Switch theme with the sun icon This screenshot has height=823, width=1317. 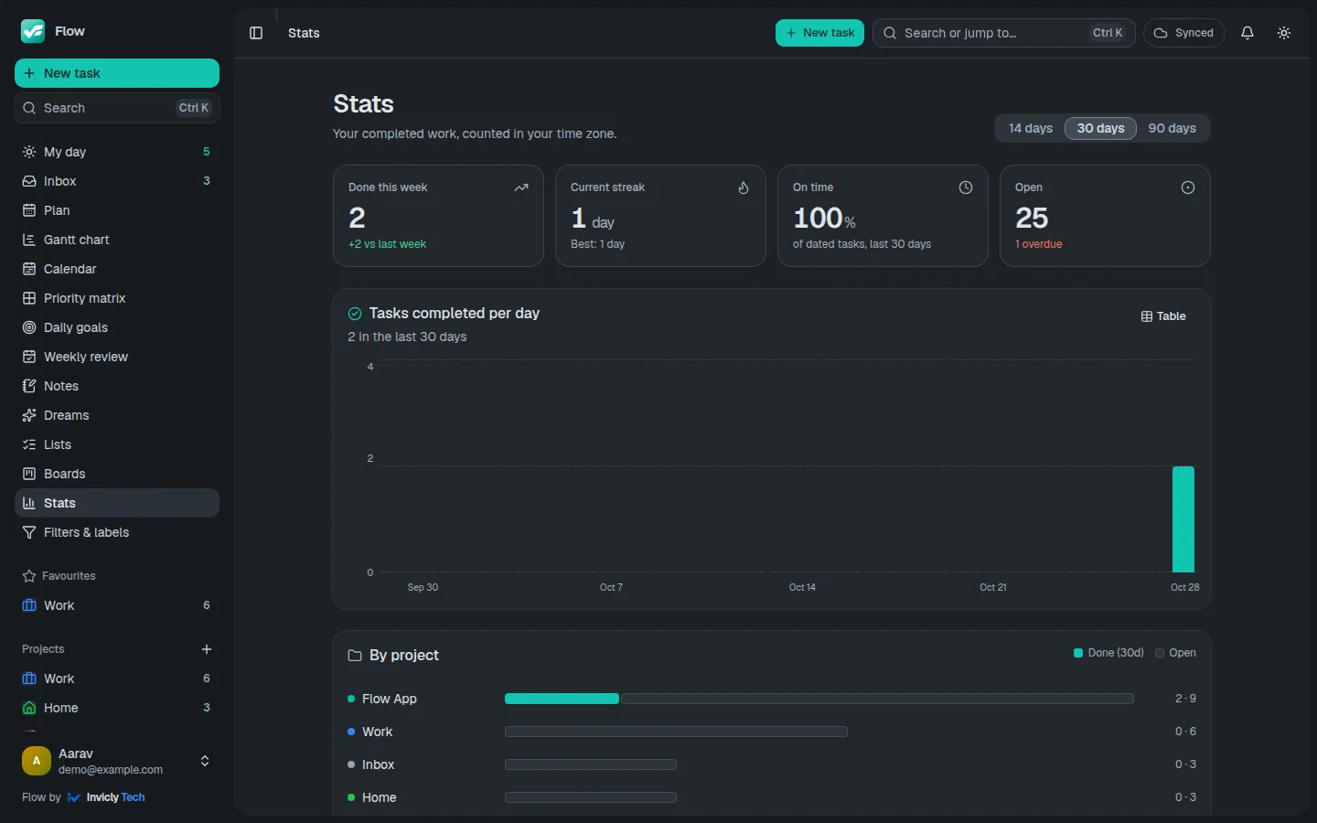[x=1284, y=33]
